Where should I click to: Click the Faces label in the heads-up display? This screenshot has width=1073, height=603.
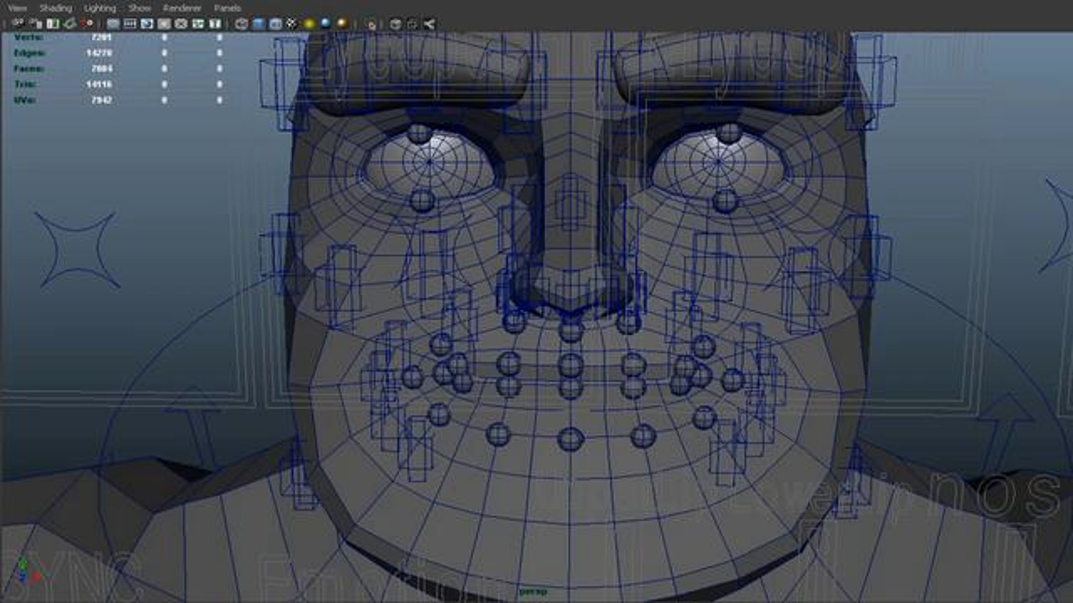(x=29, y=68)
